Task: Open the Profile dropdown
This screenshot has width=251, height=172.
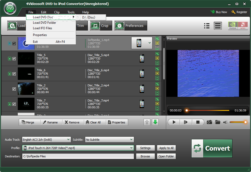Action: 78,148
